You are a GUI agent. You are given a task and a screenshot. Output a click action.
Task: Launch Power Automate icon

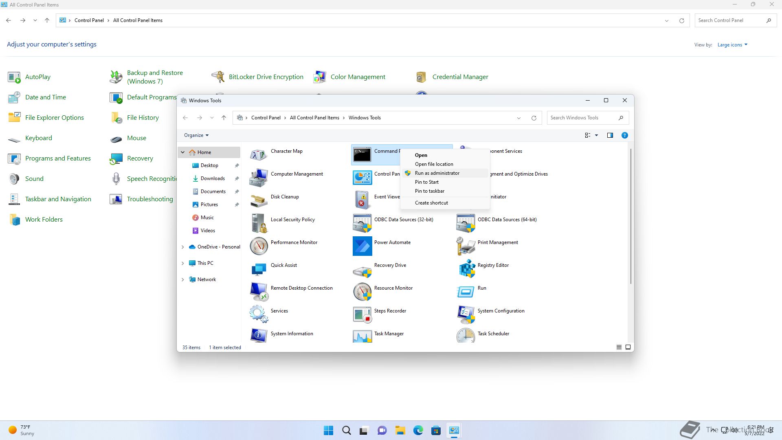coord(362,246)
